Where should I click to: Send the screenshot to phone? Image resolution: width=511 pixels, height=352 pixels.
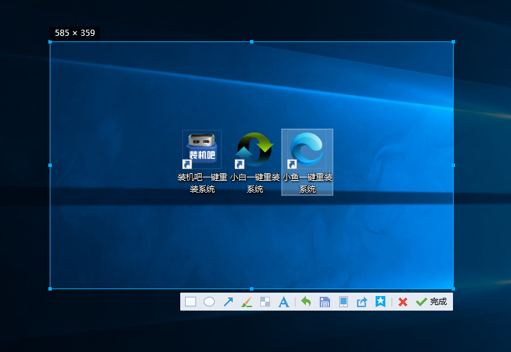tap(343, 302)
